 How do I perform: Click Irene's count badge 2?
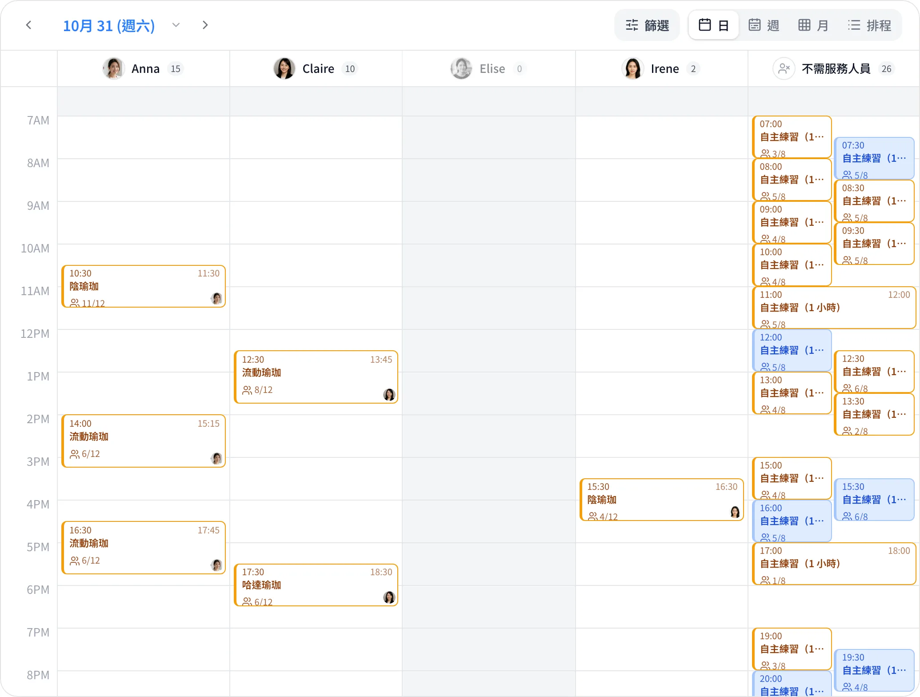click(x=693, y=69)
